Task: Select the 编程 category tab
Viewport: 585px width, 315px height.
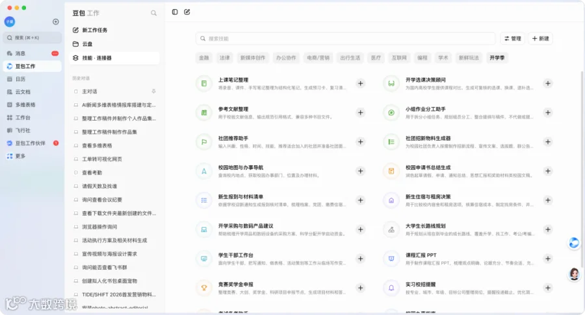Action: click(x=422, y=58)
